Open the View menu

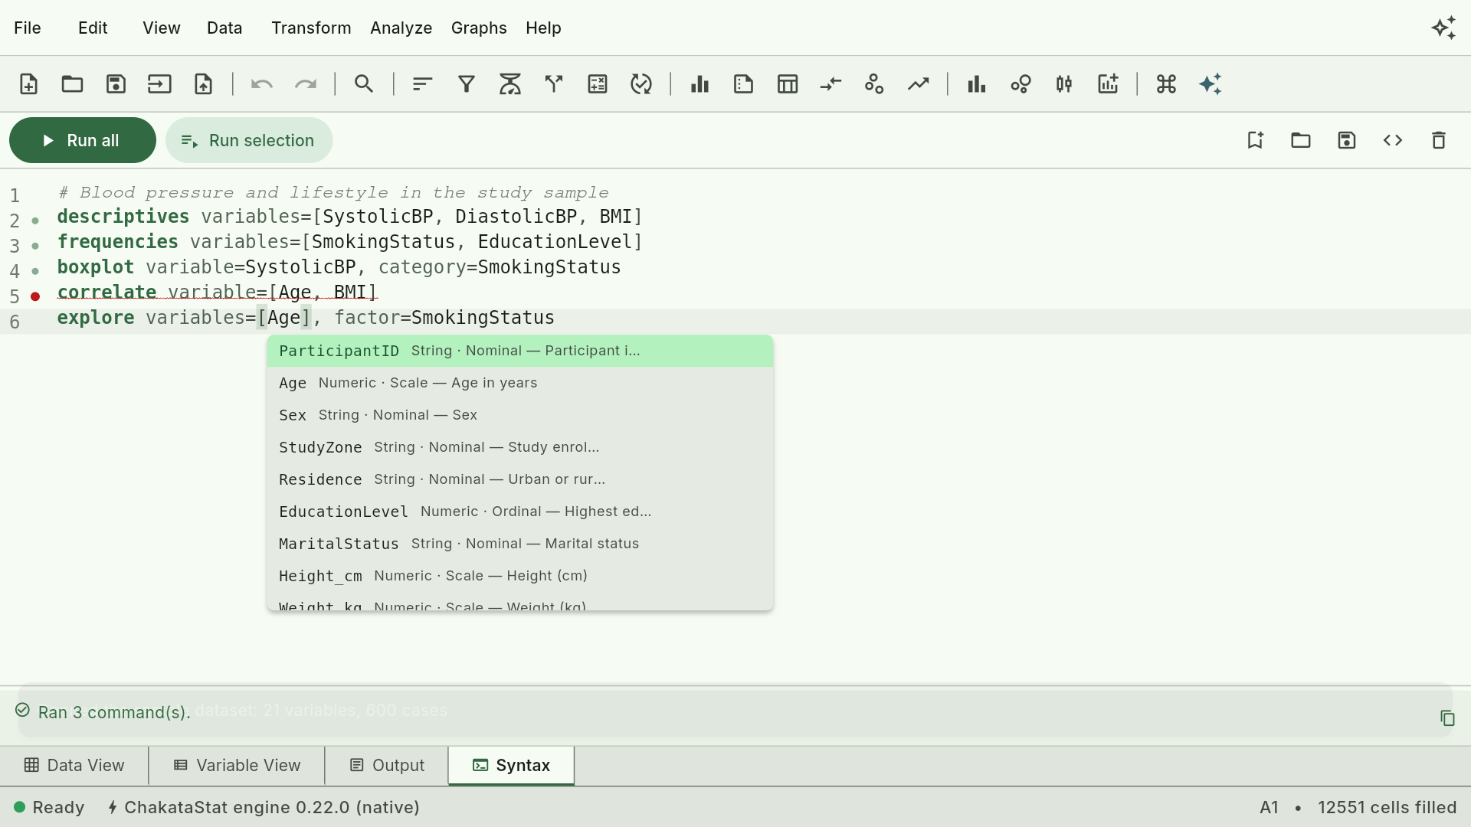(x=162, y=28)
